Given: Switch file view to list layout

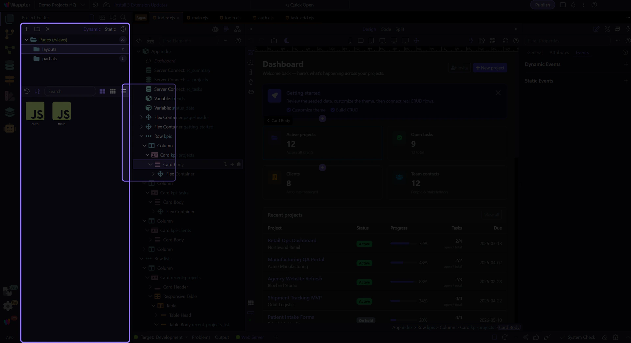Looking at the screenshot, I should (124, 91).
